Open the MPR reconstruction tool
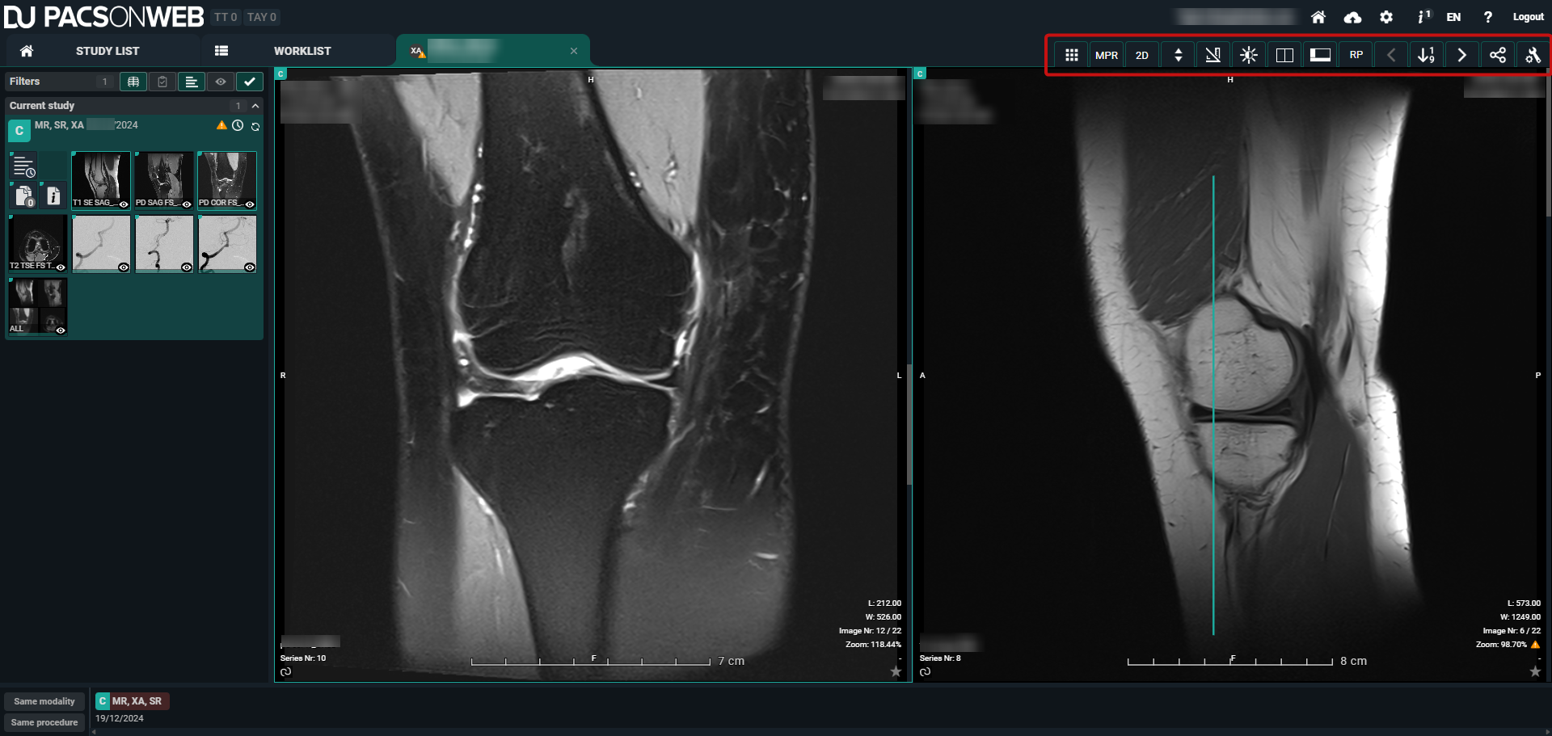 coord(1106,56)
